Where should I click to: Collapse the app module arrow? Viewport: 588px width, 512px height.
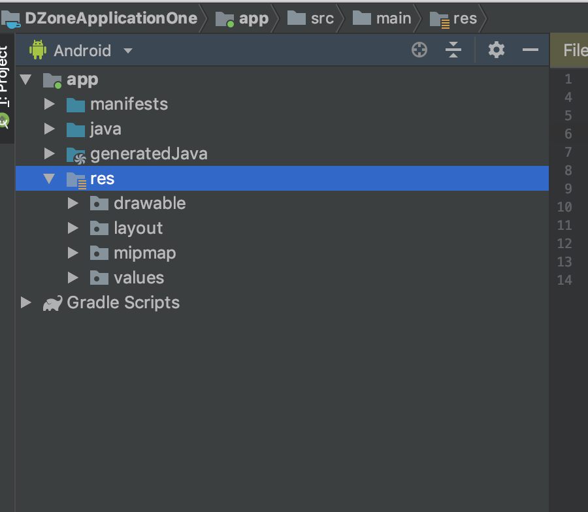pos(25,80)
